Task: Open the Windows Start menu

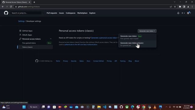Action: coord(24,107)
